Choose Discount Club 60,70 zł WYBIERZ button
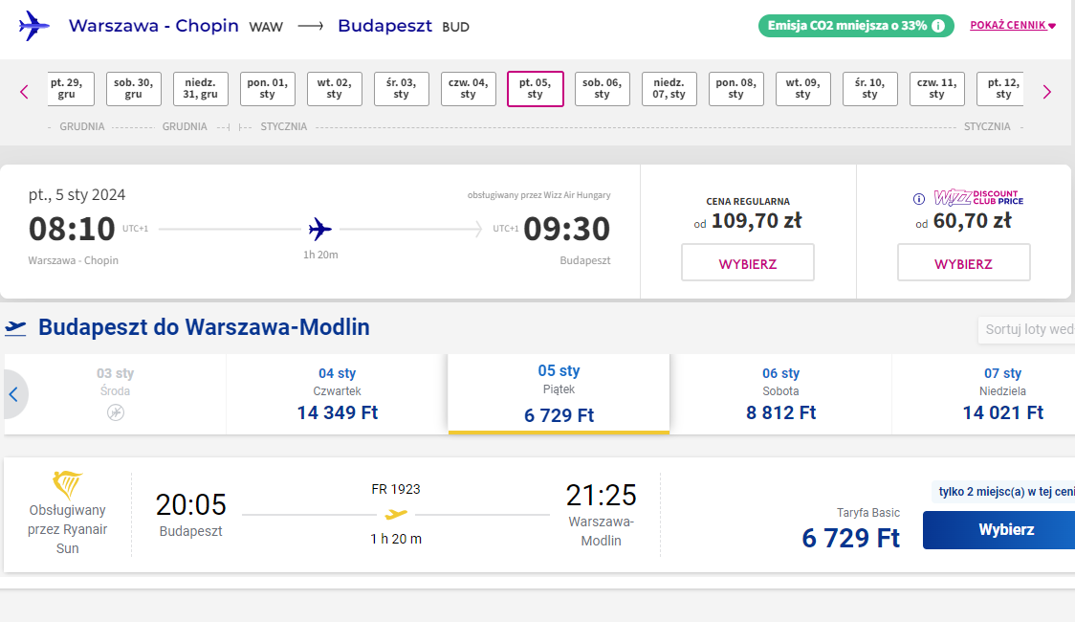This screenshot has width=1075, height=622. coord(964,262)
